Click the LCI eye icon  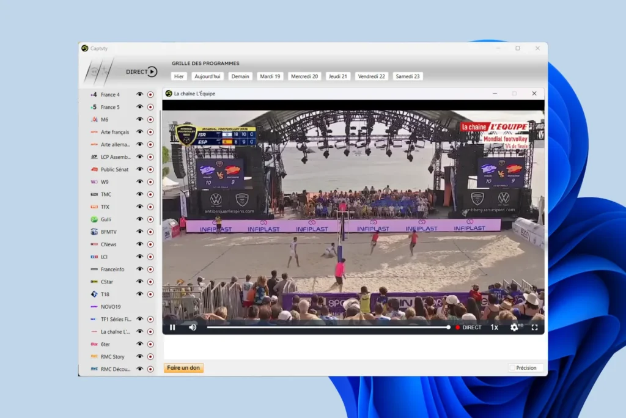139,256
